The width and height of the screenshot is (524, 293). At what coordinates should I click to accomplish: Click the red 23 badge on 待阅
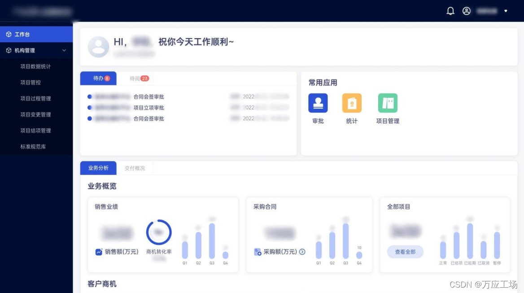click(x=145, y=78)
